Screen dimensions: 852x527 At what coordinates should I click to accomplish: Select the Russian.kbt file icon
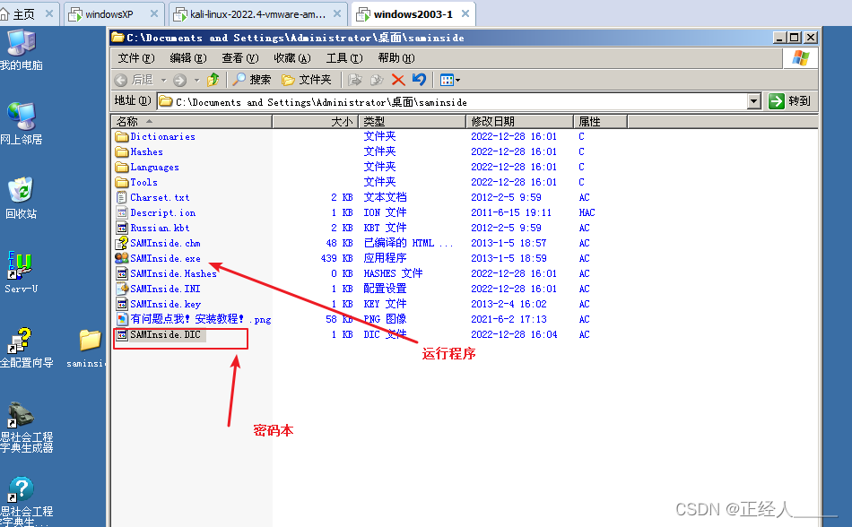122,228
